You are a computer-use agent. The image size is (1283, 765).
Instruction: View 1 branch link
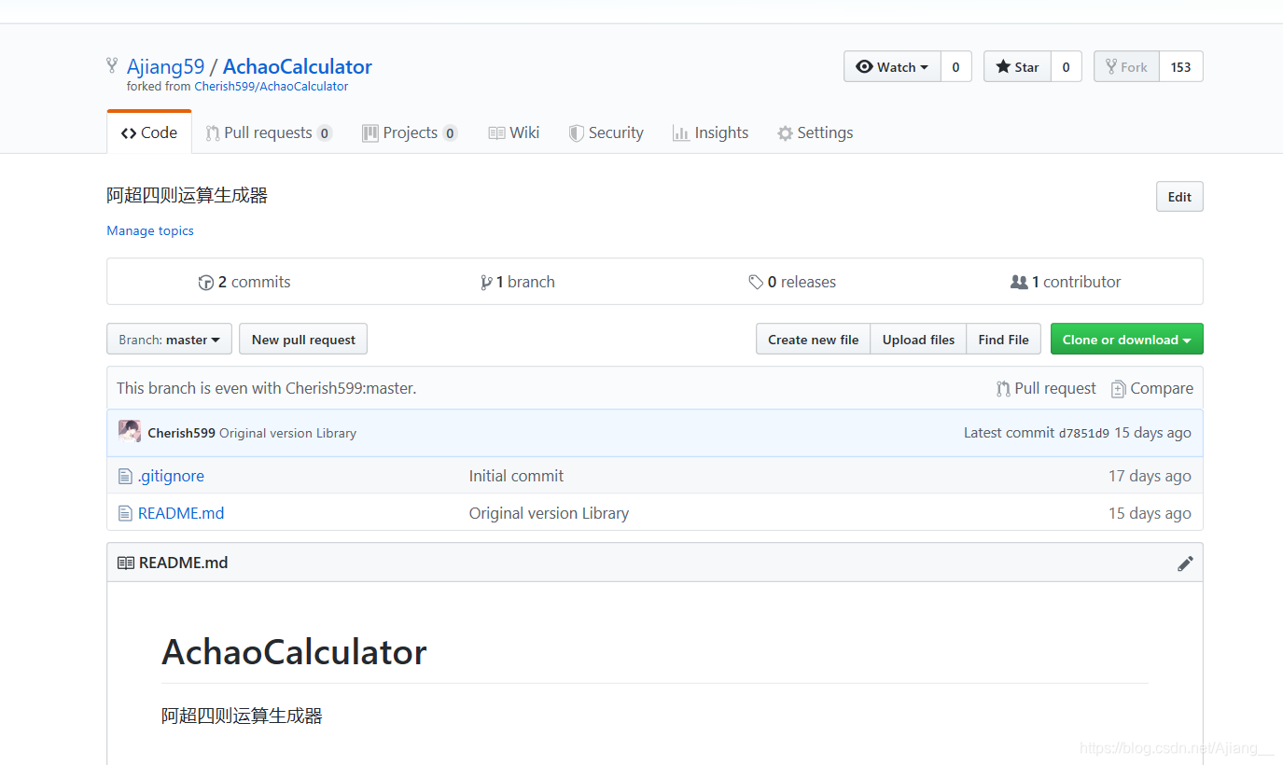[x=518, y=282]
